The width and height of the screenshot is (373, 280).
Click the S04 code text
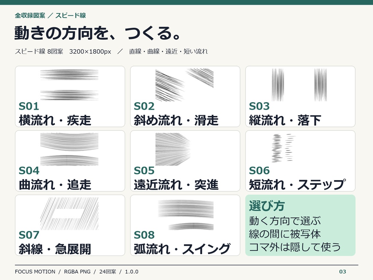29,171
